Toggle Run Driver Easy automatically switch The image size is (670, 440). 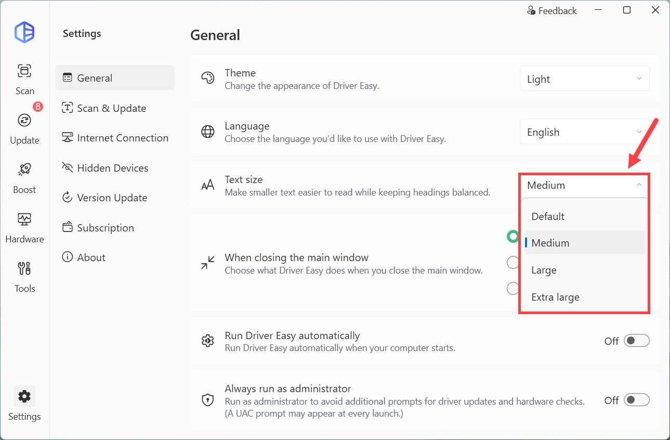(x=637, y=341)
